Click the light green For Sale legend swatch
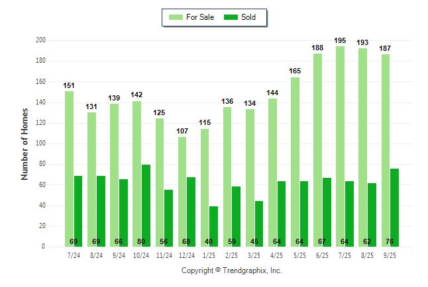This screenshot has width=428, height=287. pos(177,17)
